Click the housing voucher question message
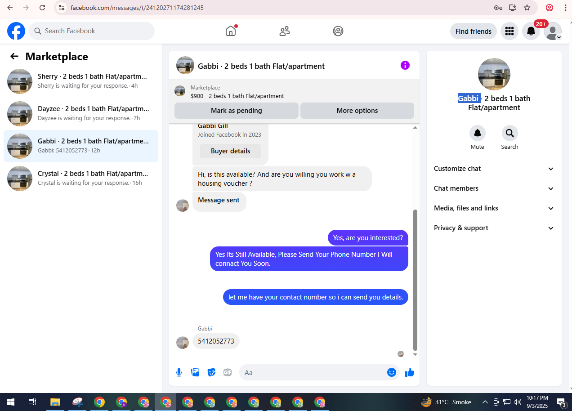The width and height of the screenshot is (572, 411). click(282, 179)
